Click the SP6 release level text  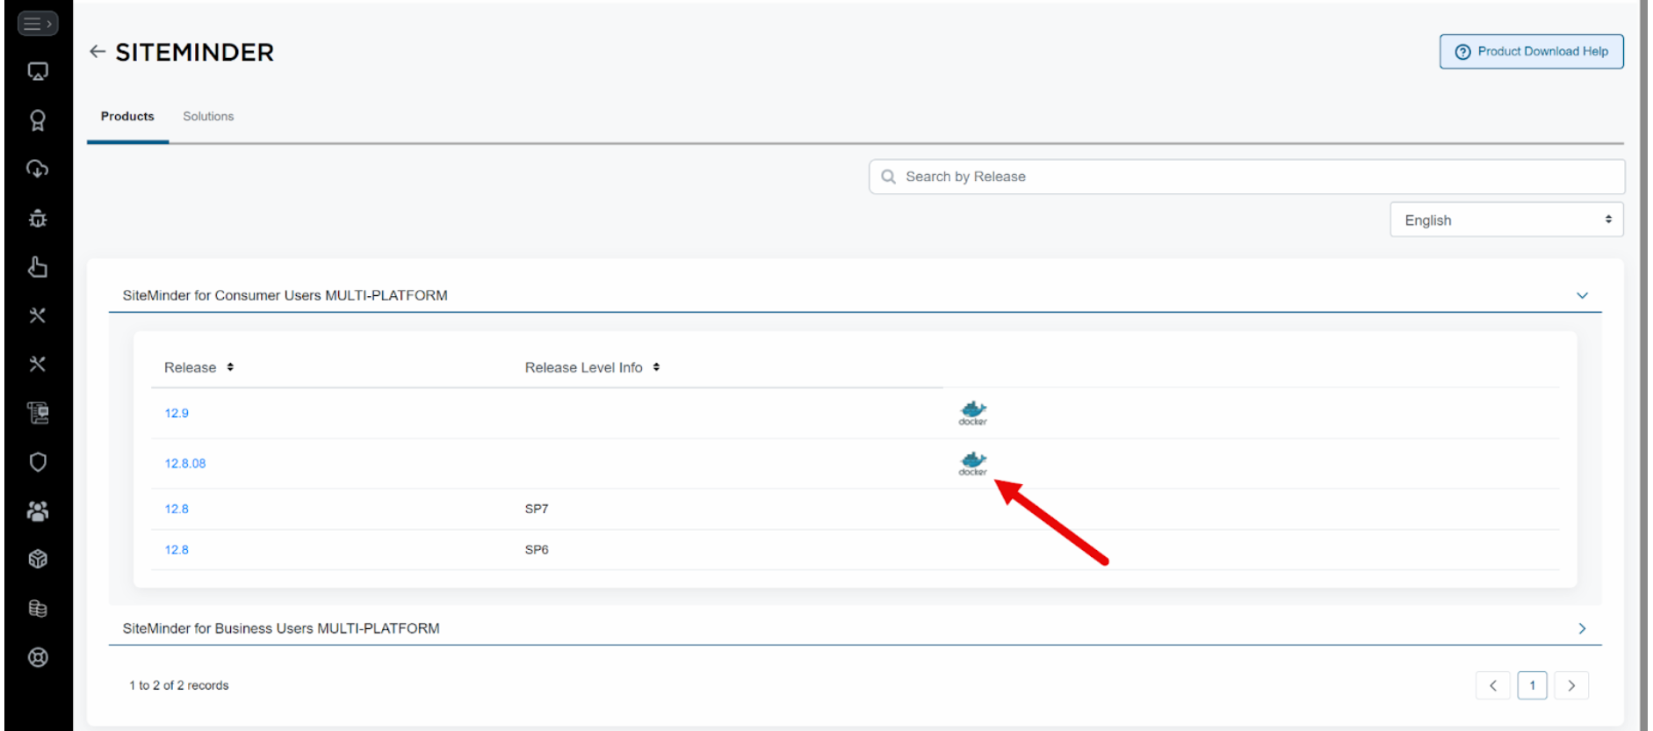[537, 550]
